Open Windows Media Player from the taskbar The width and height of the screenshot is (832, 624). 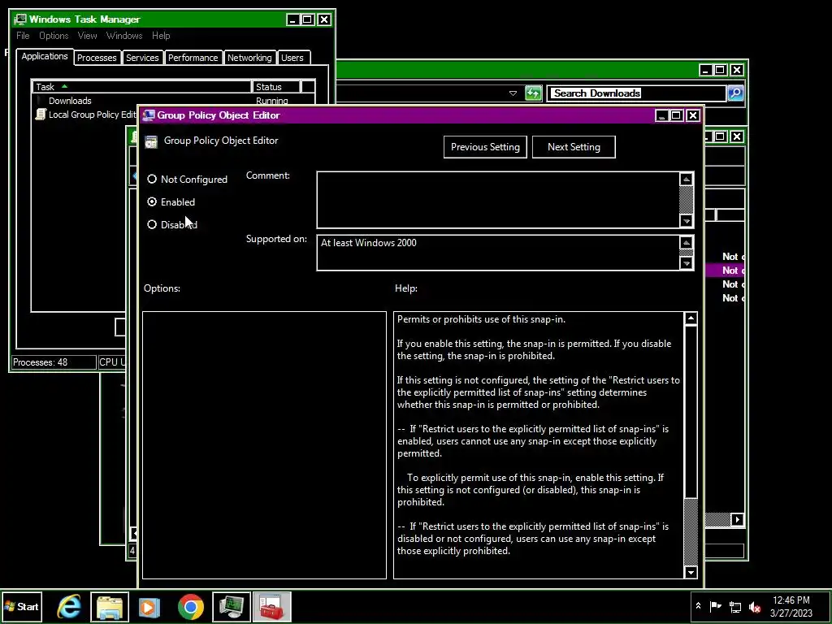pyautogui.click(x=149, y=606)
